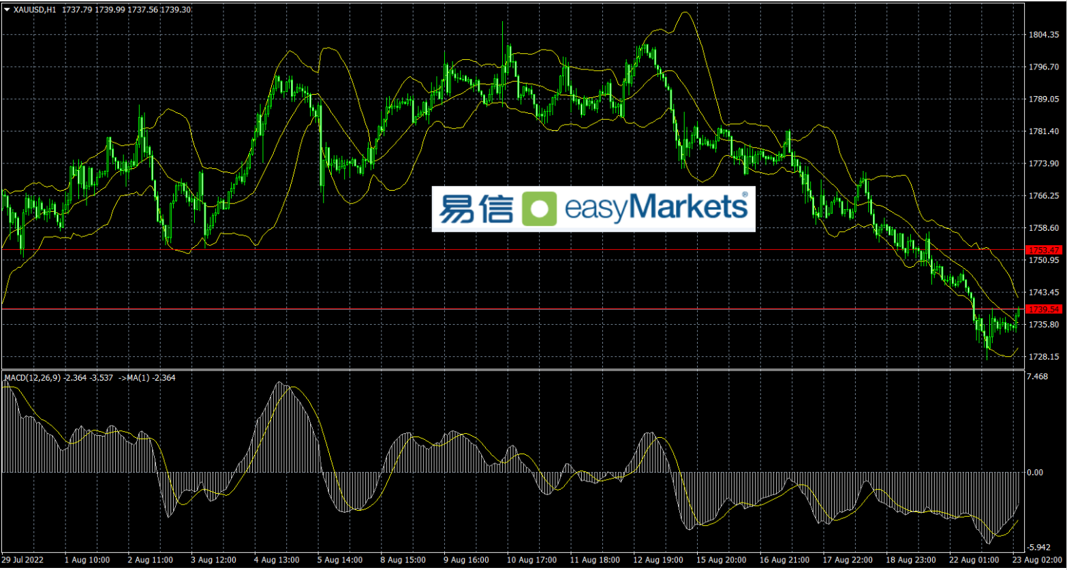Screen dimensions: 1067x570
Task: Click the 5 Aug 14:00 time label
Action: [x=341, y=560]
